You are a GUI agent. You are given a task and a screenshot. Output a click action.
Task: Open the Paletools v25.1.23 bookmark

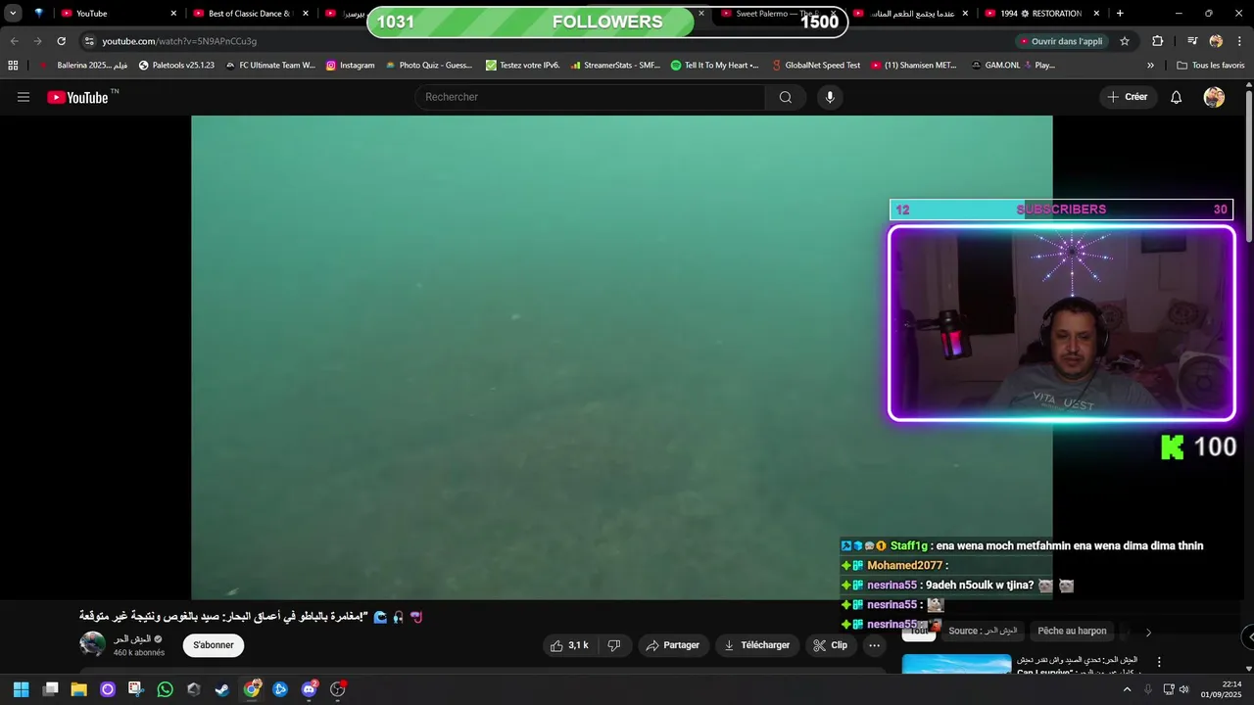pos(176,66)
